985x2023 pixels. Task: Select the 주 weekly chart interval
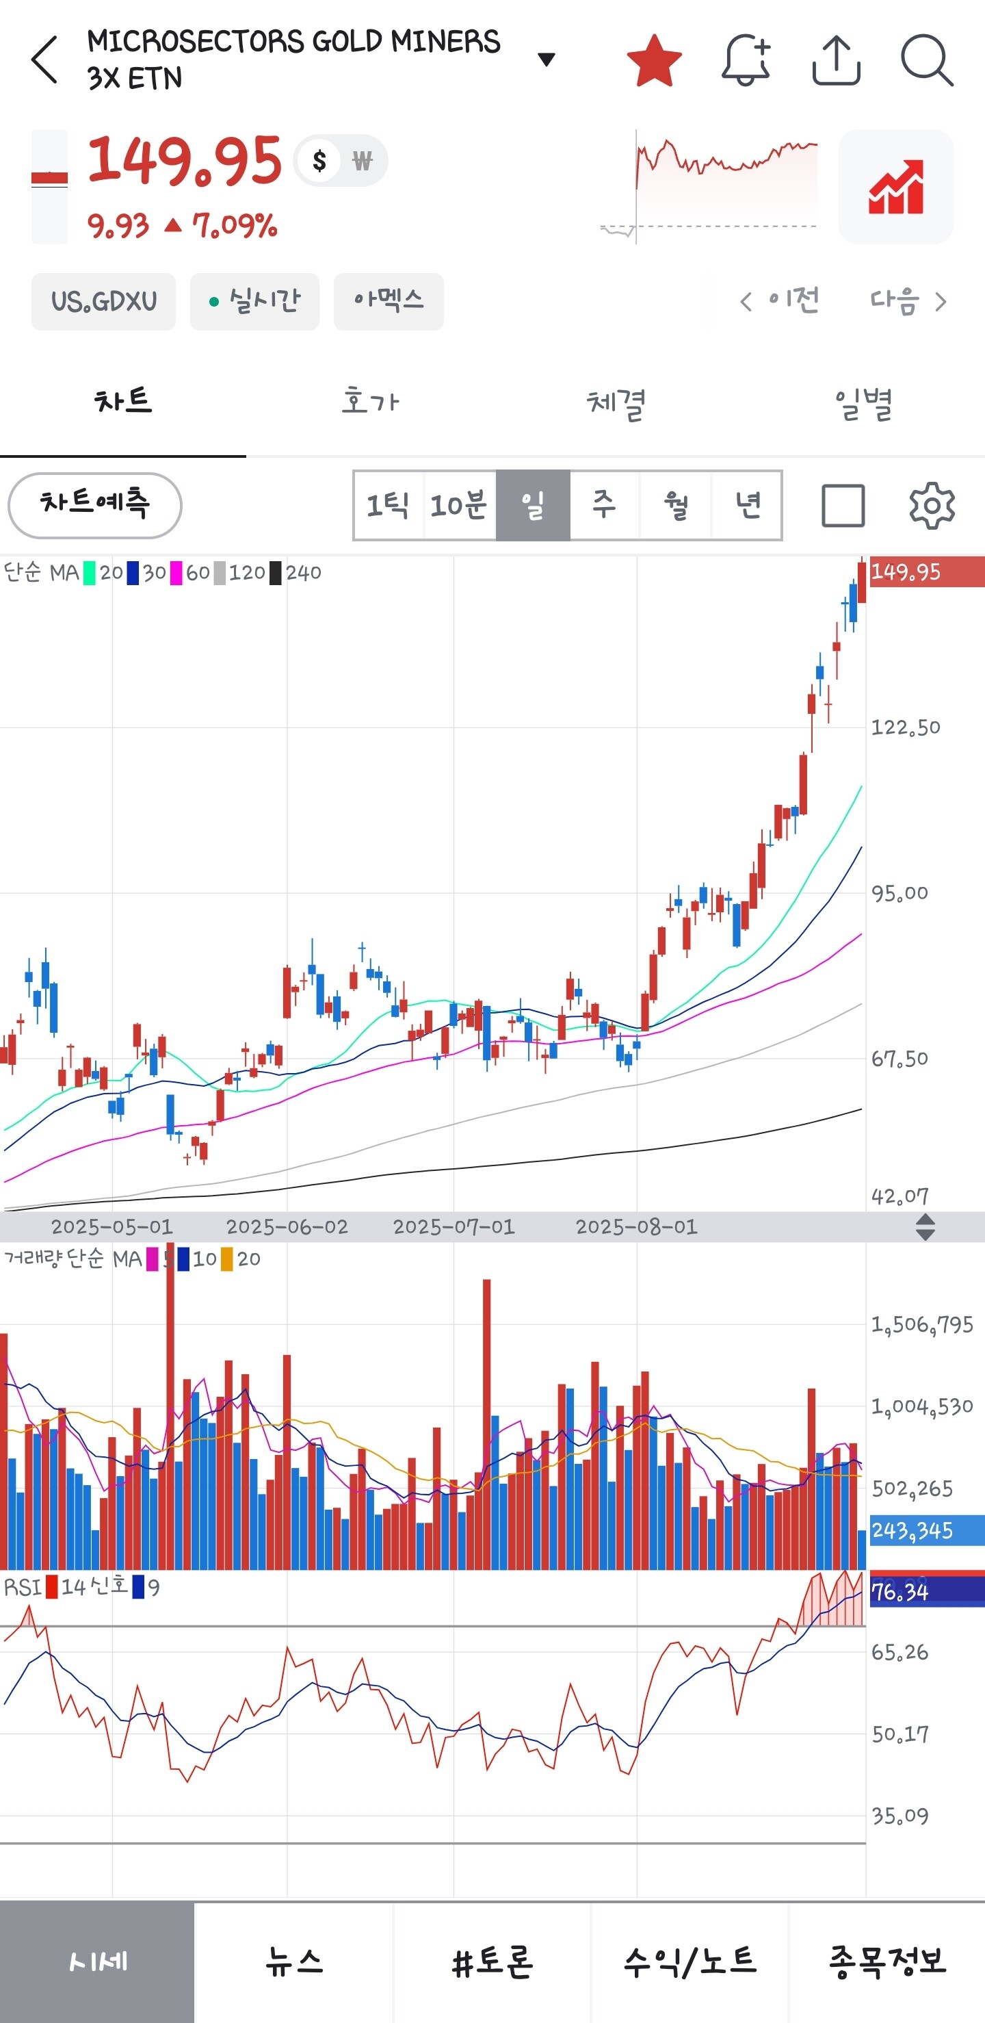pos(605,505)
